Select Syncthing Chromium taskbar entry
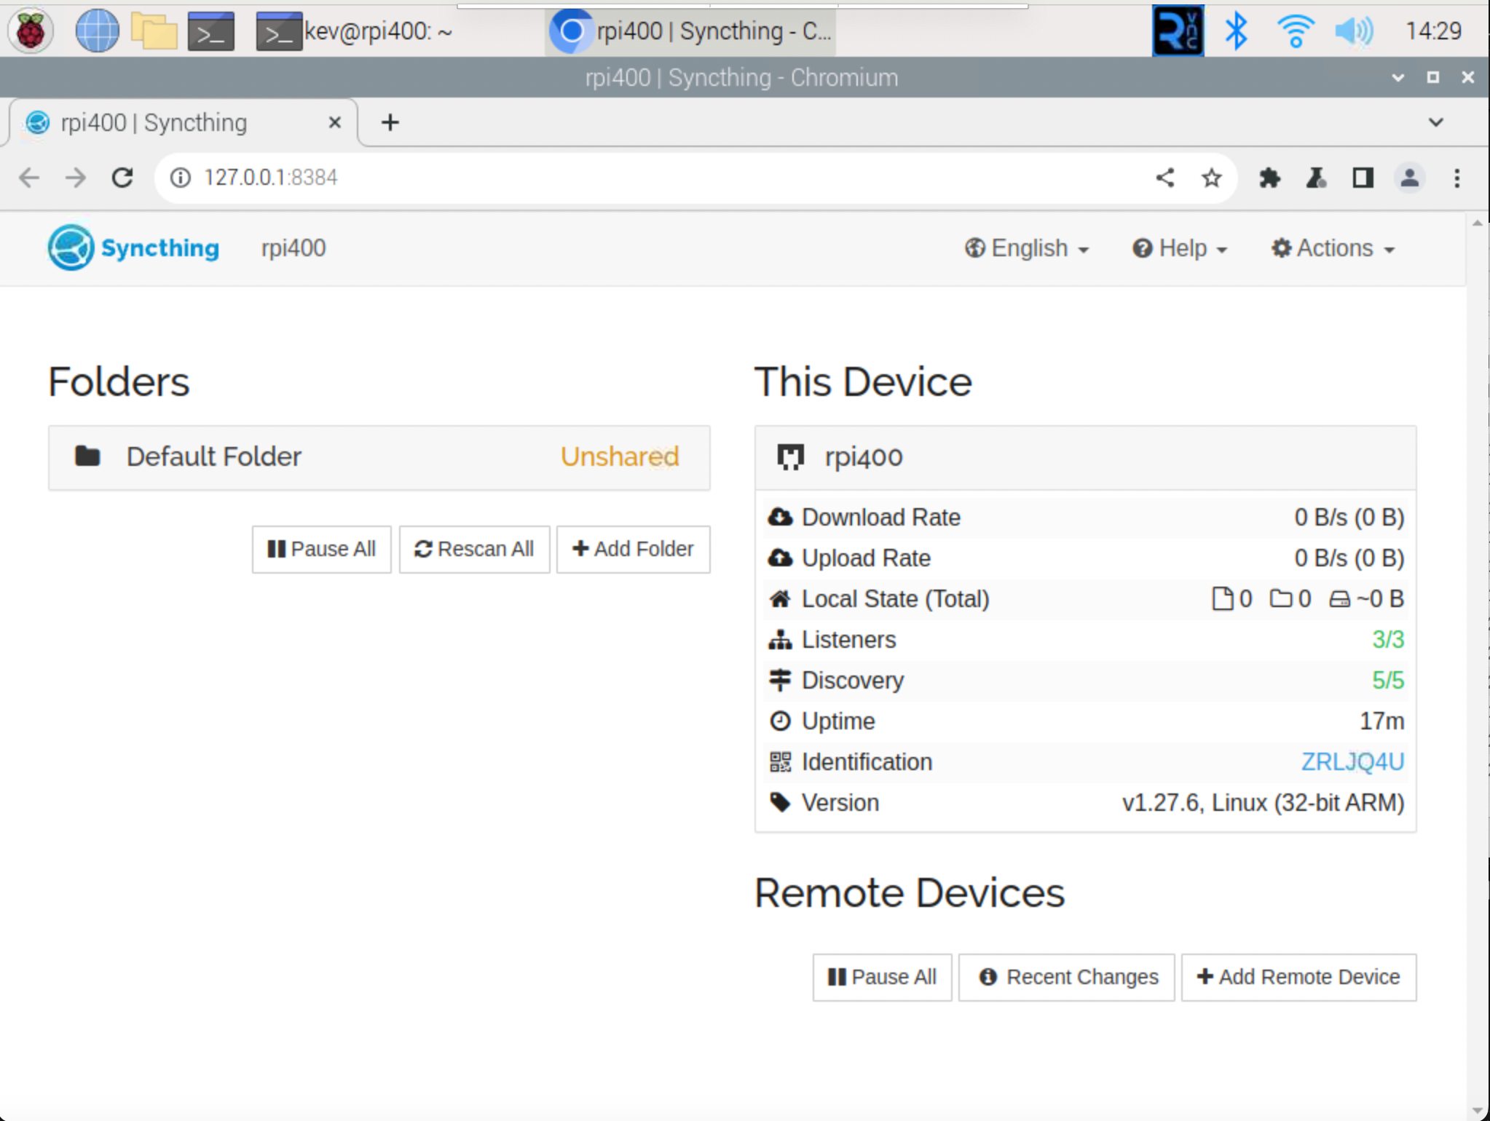 tap(690, 31)
